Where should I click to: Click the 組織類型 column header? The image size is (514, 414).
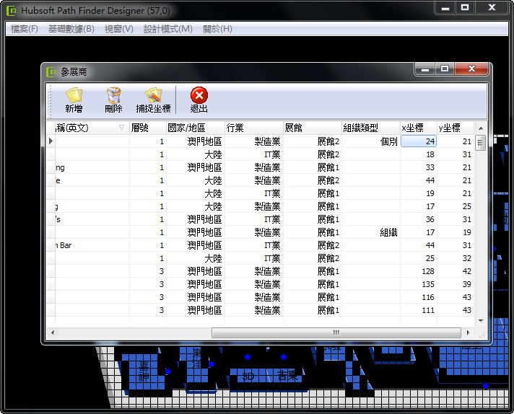tap(370, 128)
